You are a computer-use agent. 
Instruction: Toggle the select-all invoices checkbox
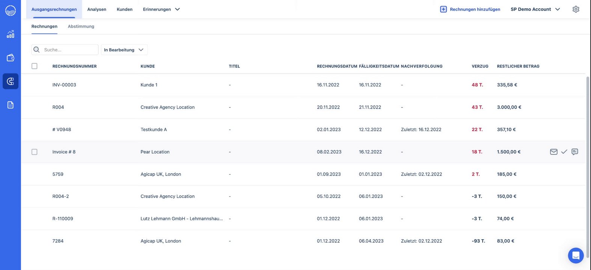(35, 66)
